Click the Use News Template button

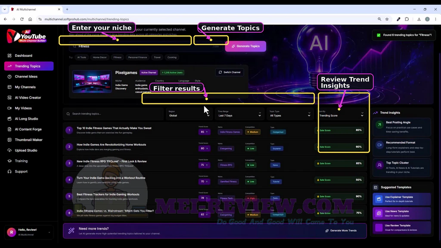(402, 214)
